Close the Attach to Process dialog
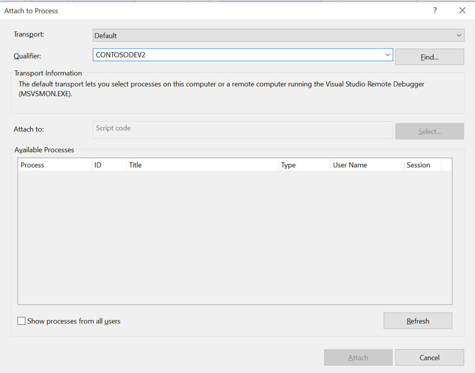Screen dimensions: 475x373 coord(462,10)
